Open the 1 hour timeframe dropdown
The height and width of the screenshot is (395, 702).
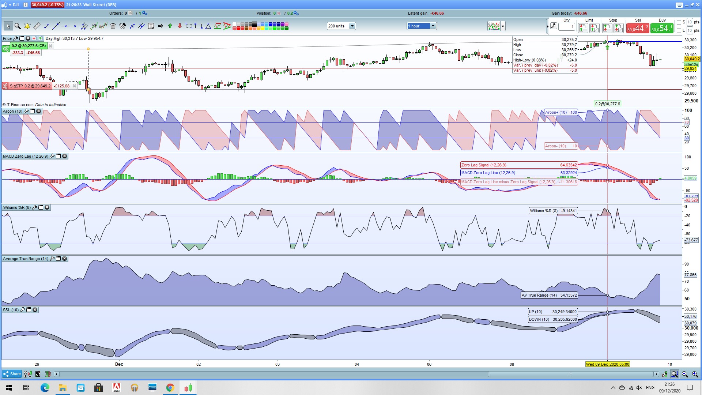point(433,26)
